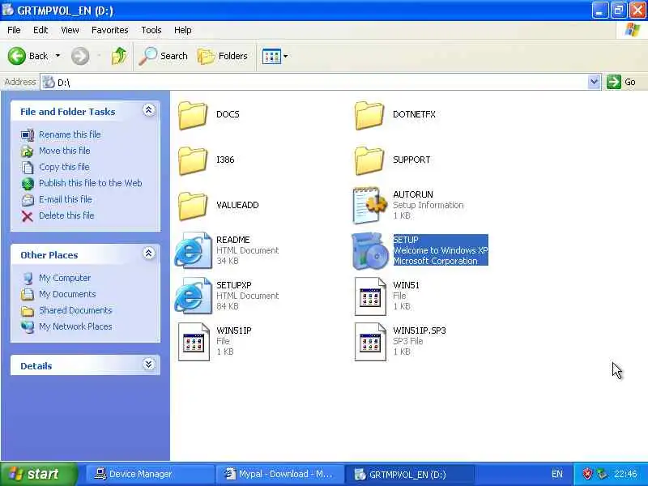Screen dimensions: 648x486
Task: Open the View menu
Action: (70, 30)
